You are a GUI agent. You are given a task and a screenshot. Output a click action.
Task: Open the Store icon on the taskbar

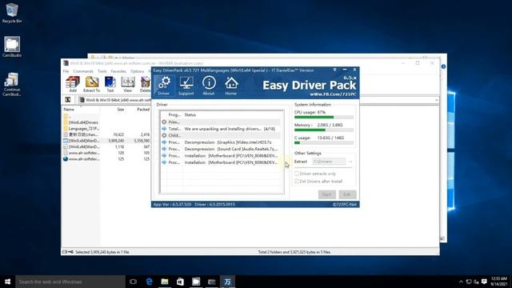tap(180, 282)
